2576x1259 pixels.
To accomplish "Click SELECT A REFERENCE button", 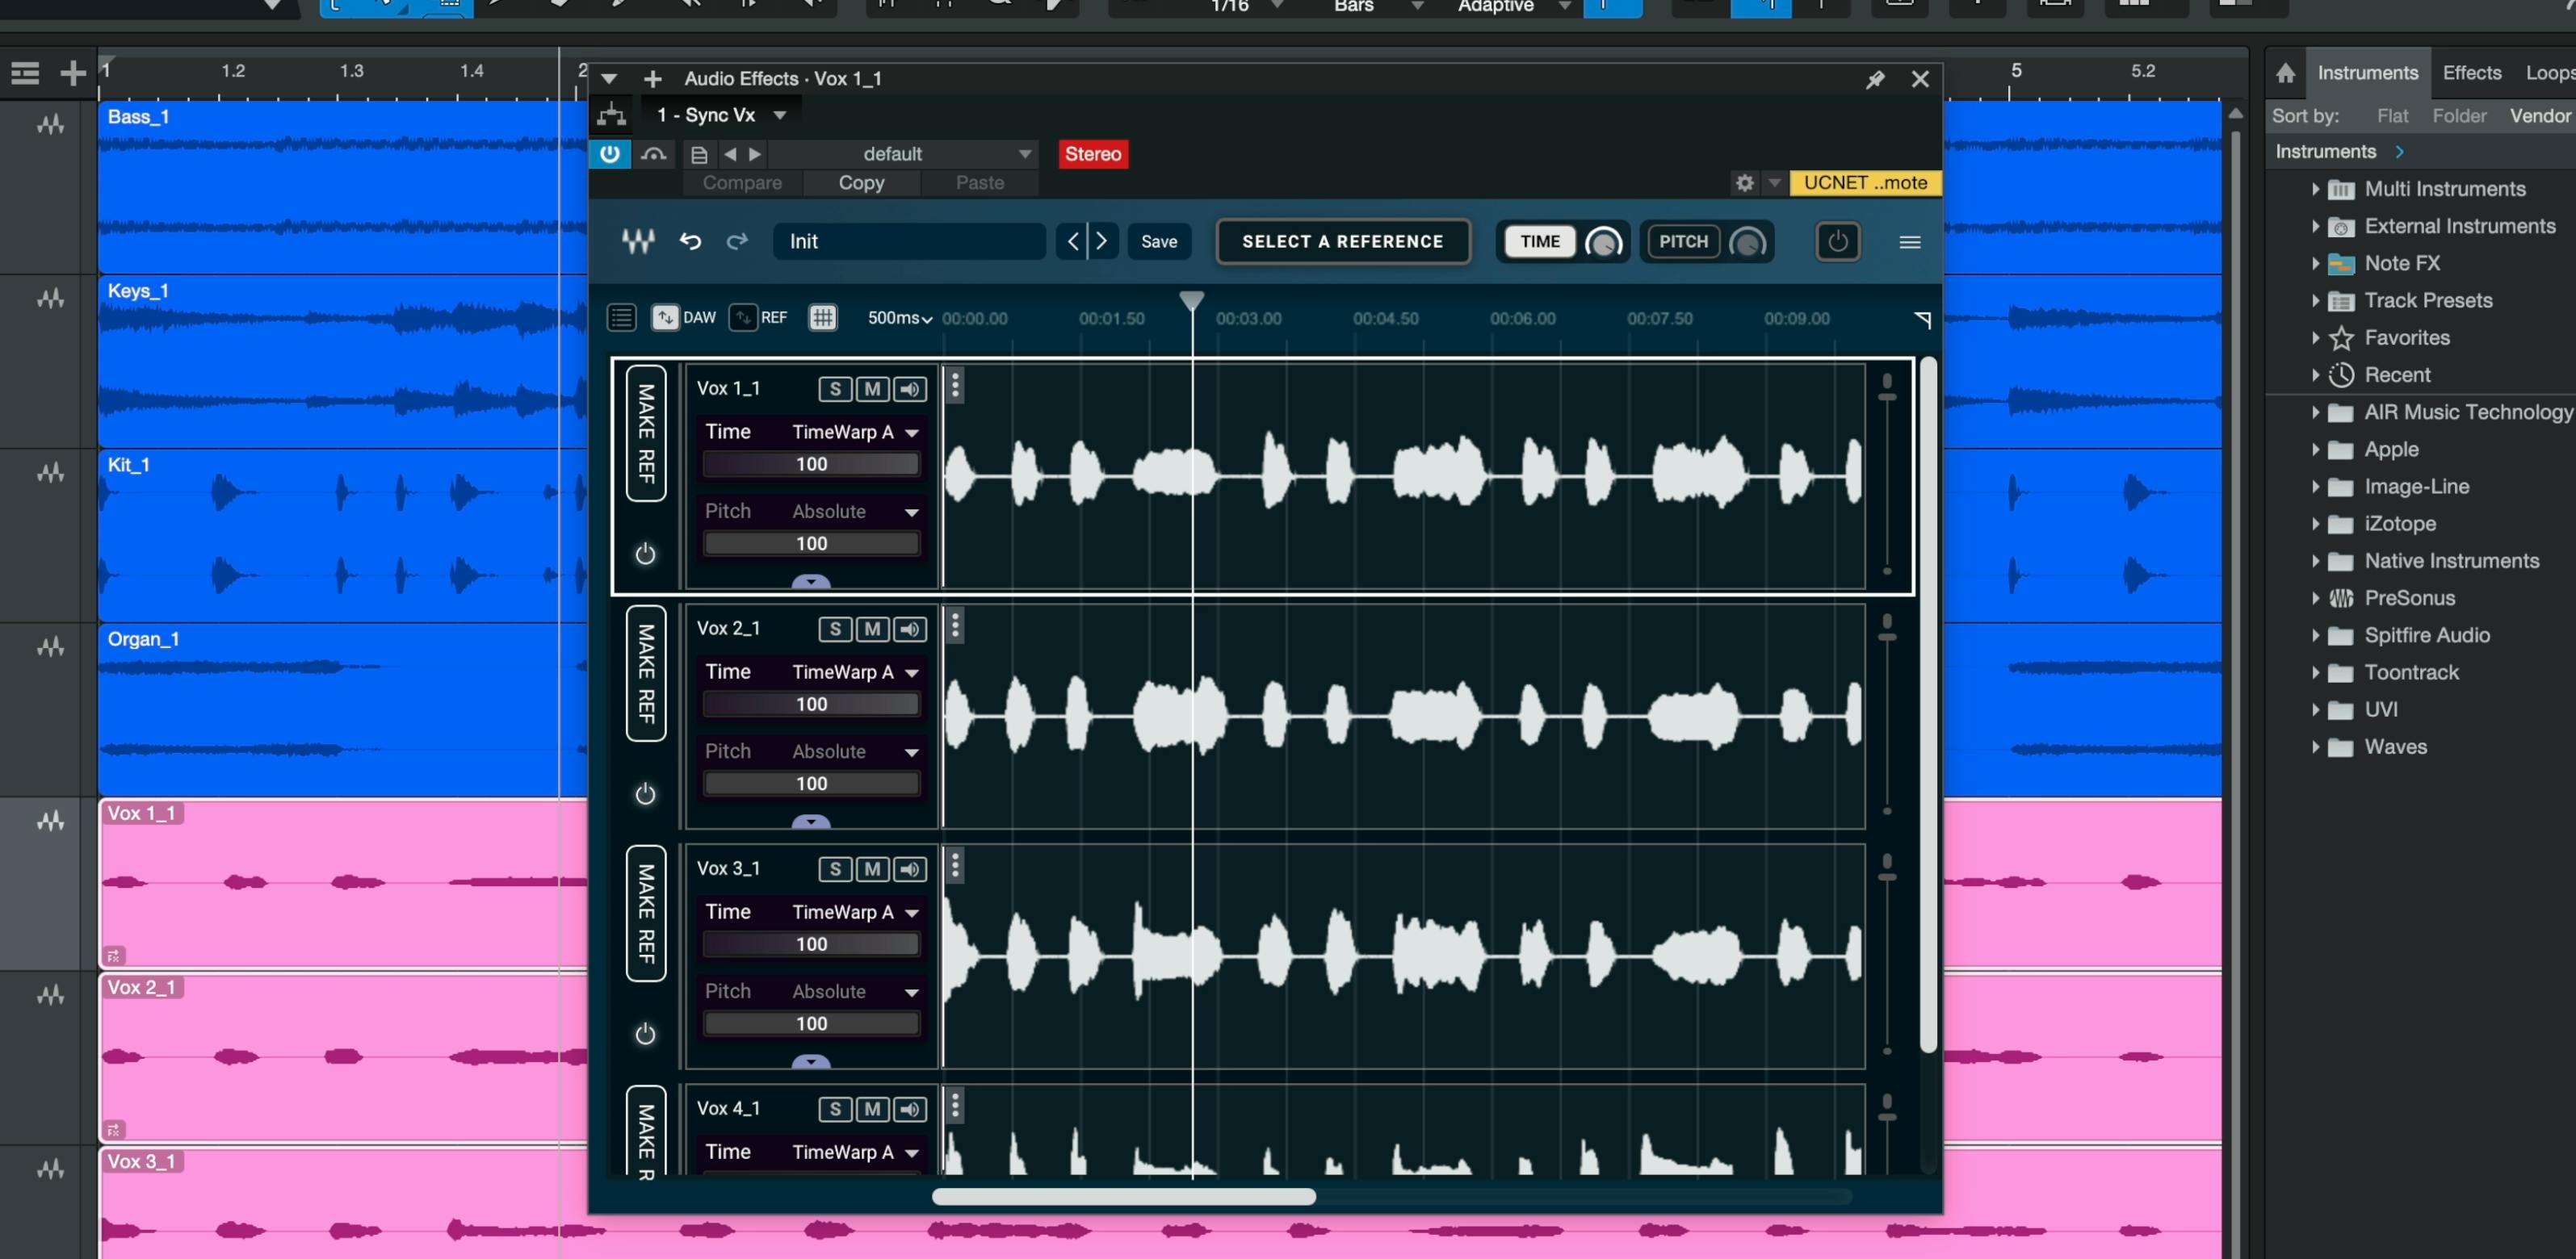I will [1342, 241].
